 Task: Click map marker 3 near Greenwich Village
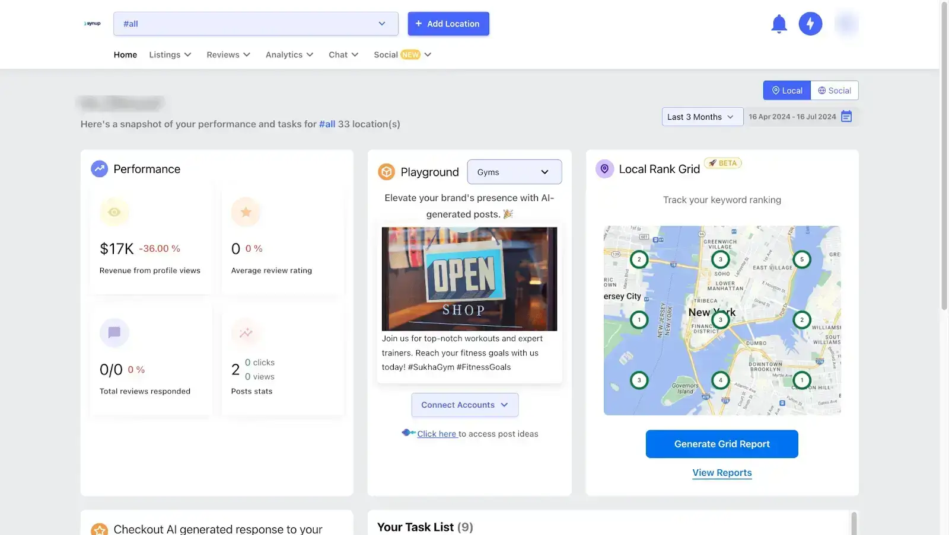pos(721,259)
